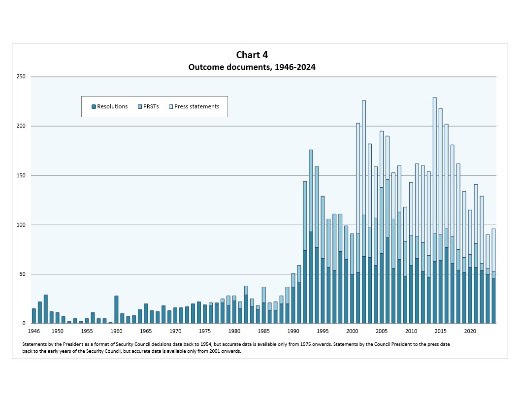This screenshot has width=520, height=402.
Task: Click the 2002 stacked bar
Action: [364, 212]
